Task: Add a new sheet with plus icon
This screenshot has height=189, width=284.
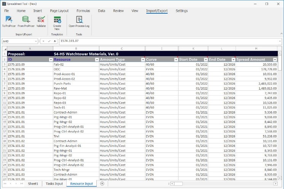Action: pyautogui.click(x=102, y=183)
